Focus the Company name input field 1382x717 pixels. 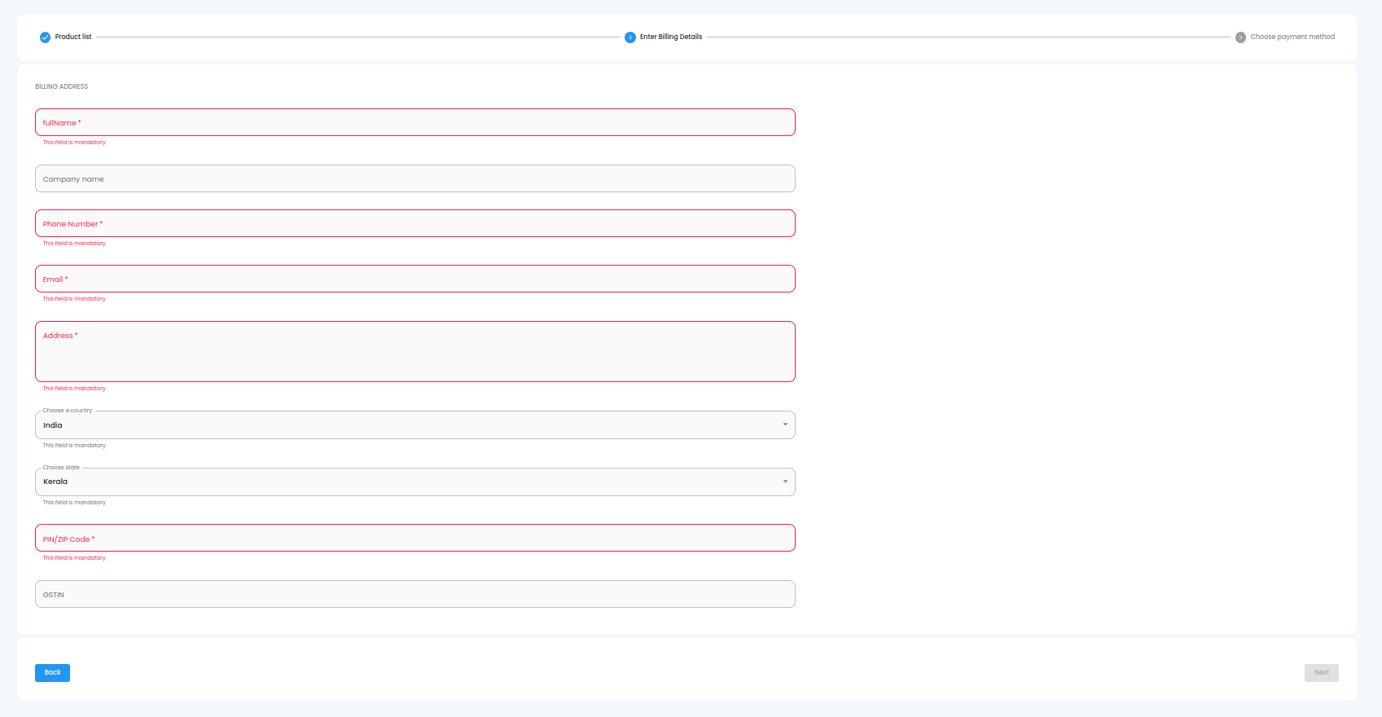click(x=415, y=178)
